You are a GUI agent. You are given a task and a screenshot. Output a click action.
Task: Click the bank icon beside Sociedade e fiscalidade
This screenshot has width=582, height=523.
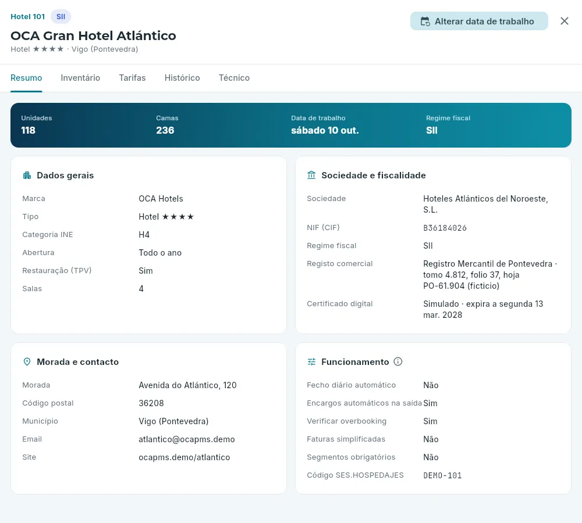(311, 175)
